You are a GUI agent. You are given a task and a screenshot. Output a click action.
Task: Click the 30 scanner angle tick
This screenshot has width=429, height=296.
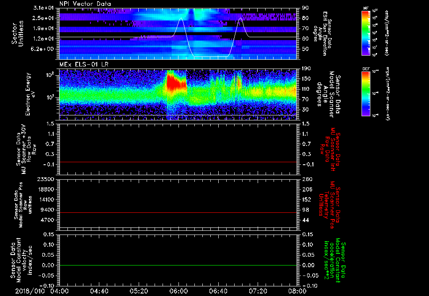tap(305, 110)
